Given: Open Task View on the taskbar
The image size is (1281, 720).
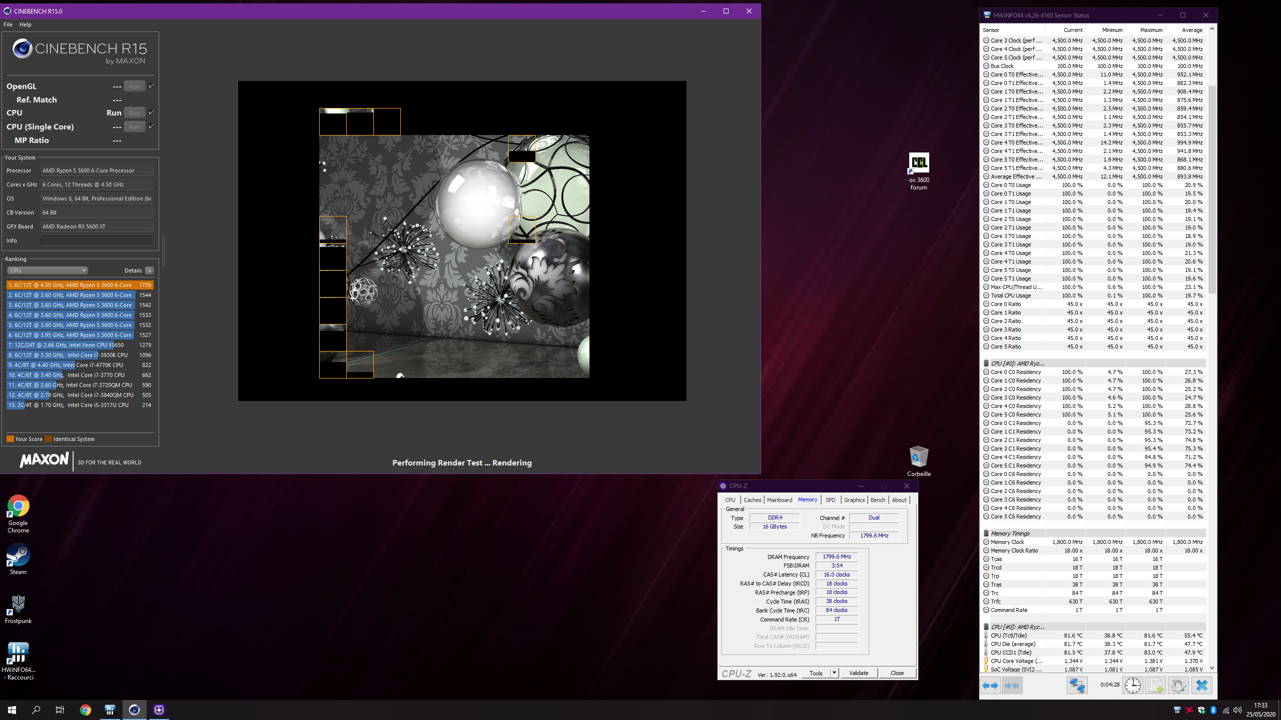Looking at the screenshot, I should coord(60,709).
